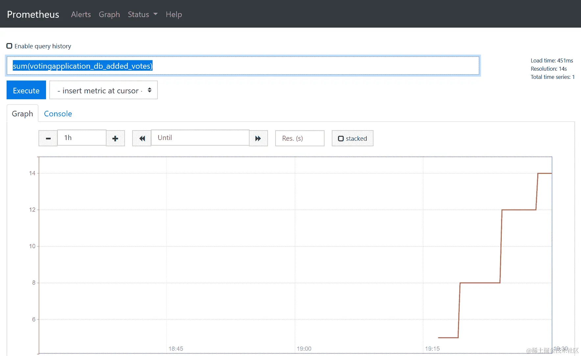Image resolution: width=581 pixels, height=356 pixels.
Task: Click the 1h time range input
Action: pyautogui.click(x=82, y=138)
